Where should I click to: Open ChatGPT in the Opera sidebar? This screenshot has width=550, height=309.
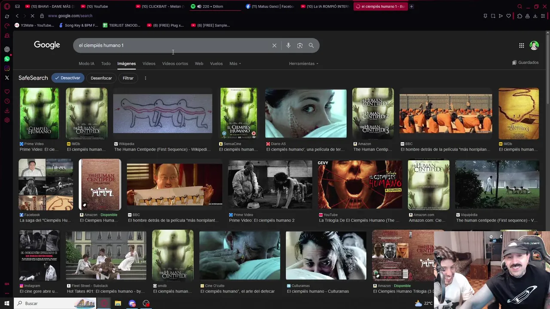[x=7, y=49]
